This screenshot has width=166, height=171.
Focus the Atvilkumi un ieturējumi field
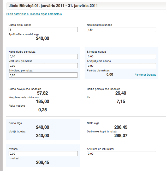pyautogui.click(x=121, y=154)
